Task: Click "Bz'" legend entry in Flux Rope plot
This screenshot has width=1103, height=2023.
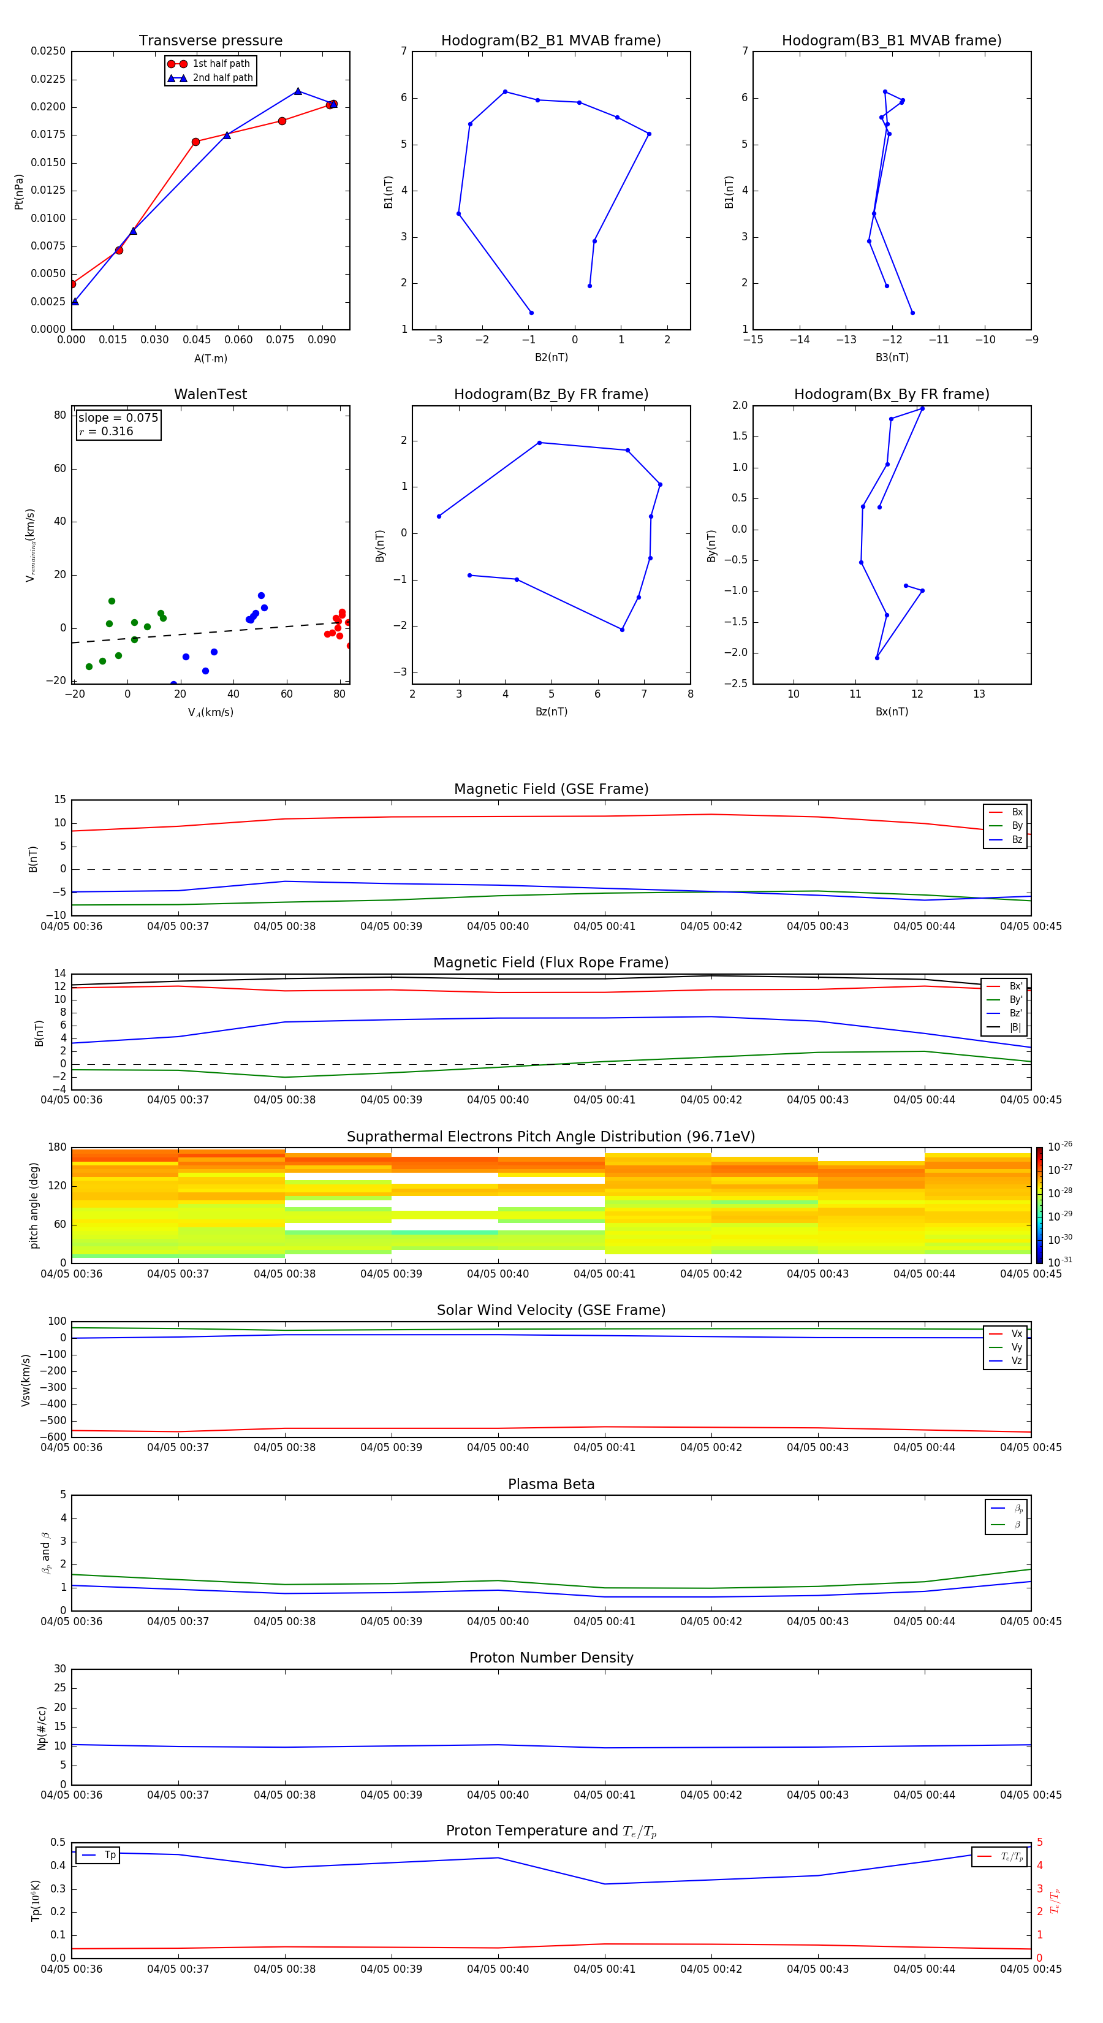Action: (1005, 1014)
